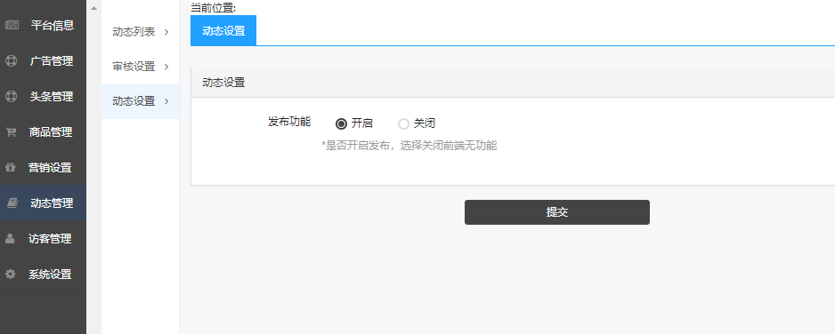Select the 开启 radio button
This screenshot has height=334, width=835.
(341, 123)
